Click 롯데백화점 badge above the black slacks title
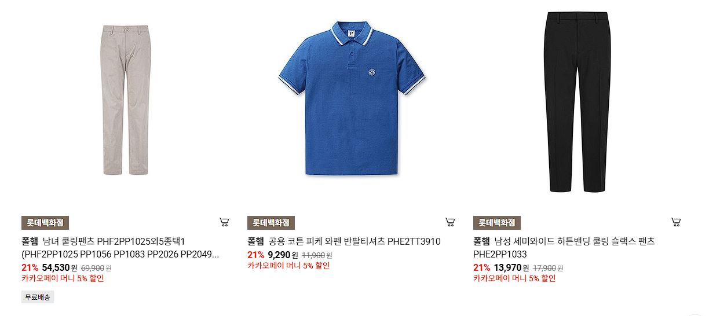The width and height of the screenshot is (709, 316). [497, 223]
